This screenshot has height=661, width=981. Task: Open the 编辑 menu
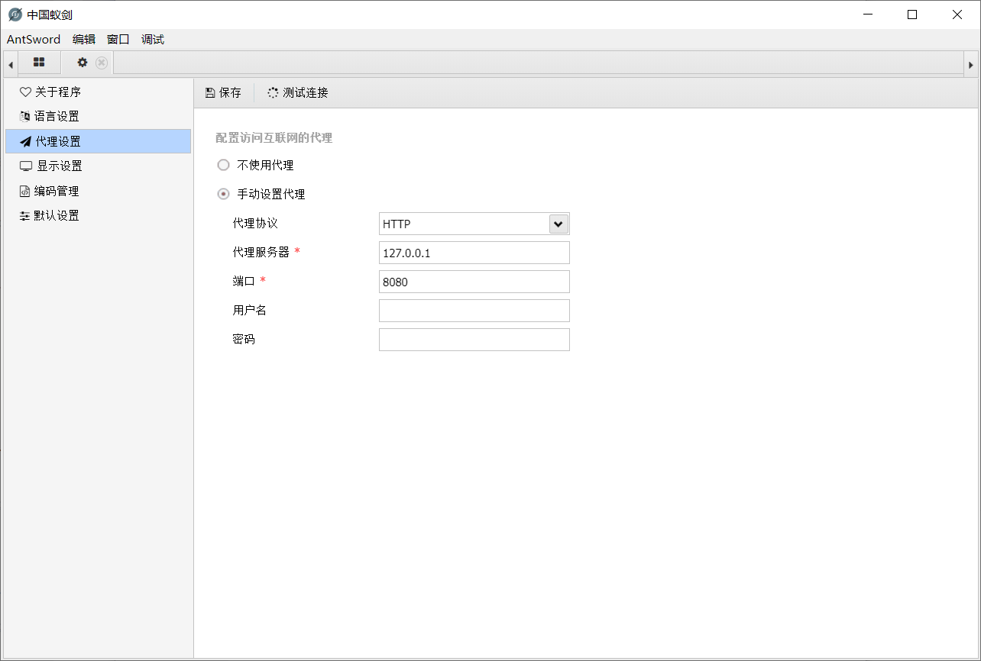pos(84,40)
